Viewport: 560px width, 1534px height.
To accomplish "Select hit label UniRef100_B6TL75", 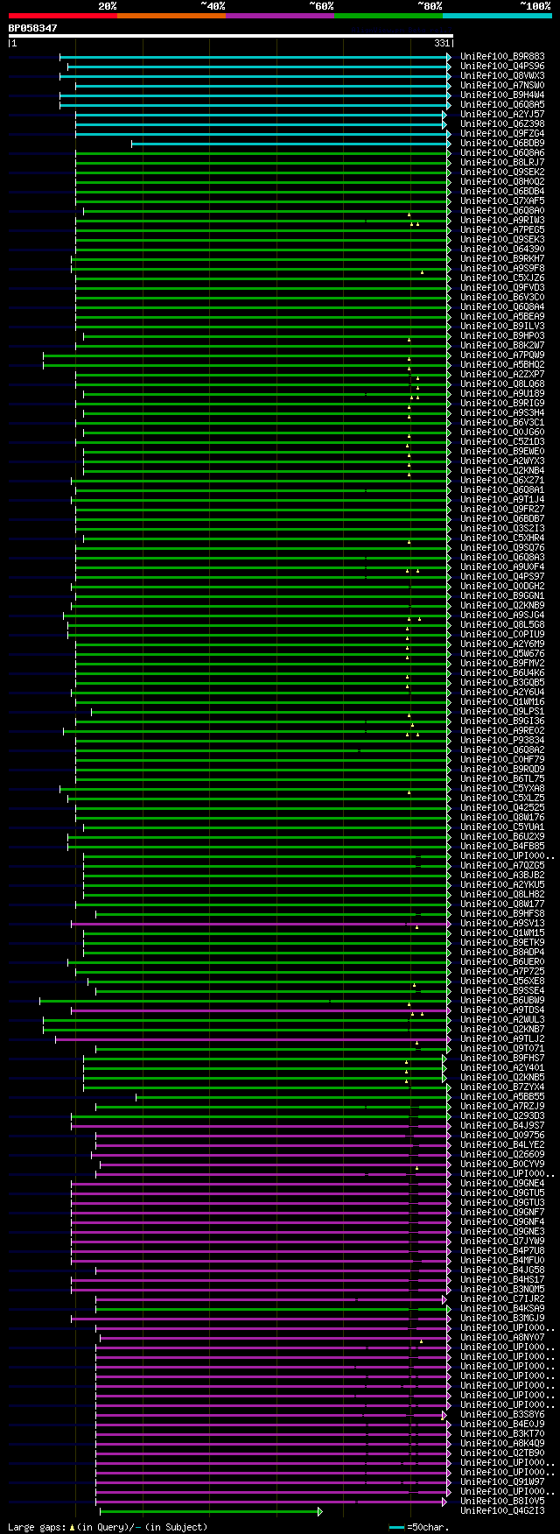I will point(502,779).
